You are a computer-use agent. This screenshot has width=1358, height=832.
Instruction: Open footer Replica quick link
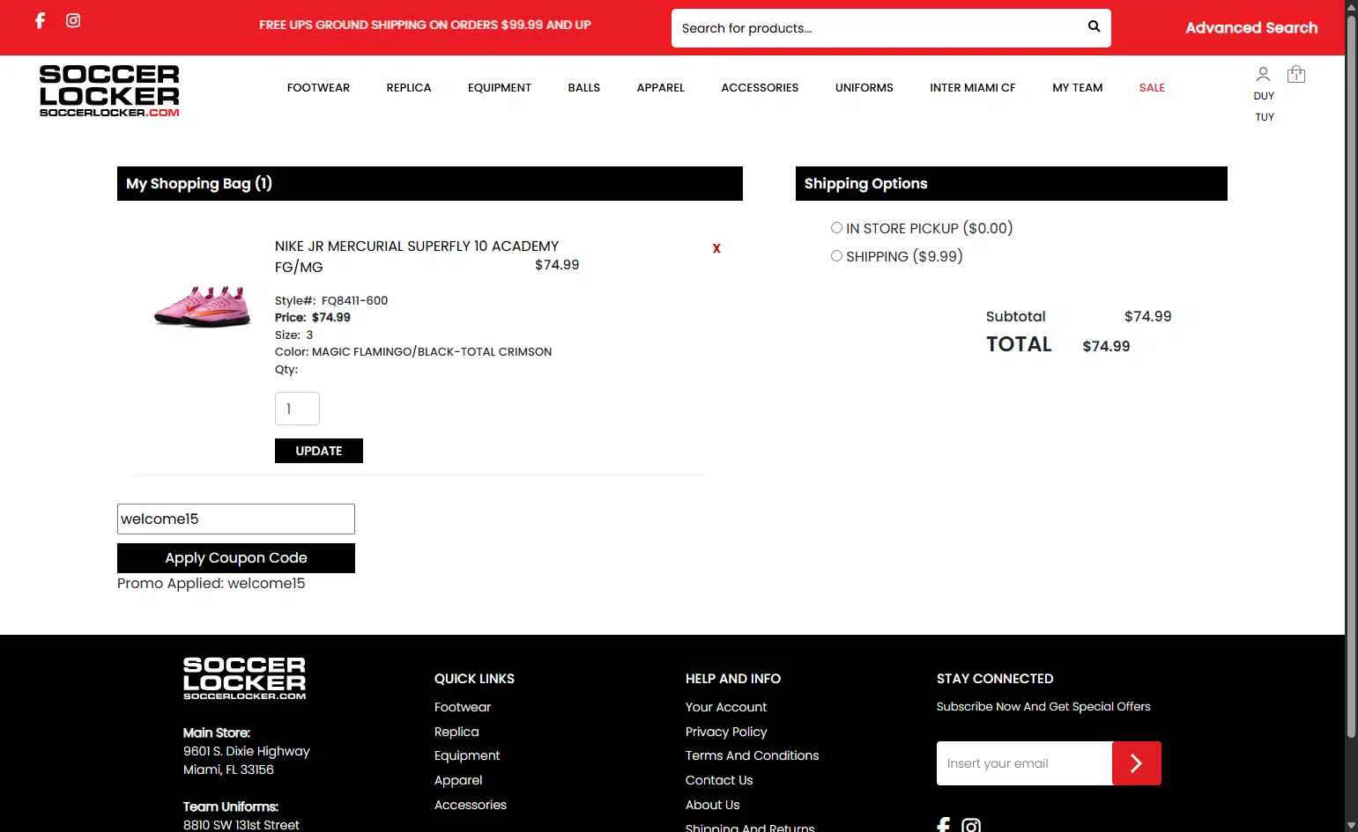click(456, 732)
